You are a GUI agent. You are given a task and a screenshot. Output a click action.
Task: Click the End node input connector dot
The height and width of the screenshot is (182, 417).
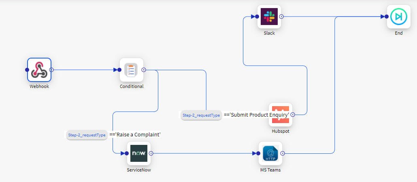coord(386,17)
